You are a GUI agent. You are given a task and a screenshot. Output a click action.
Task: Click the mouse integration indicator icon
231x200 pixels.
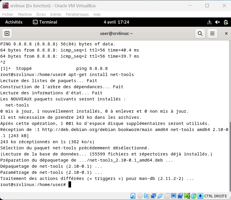pos(194,196)
